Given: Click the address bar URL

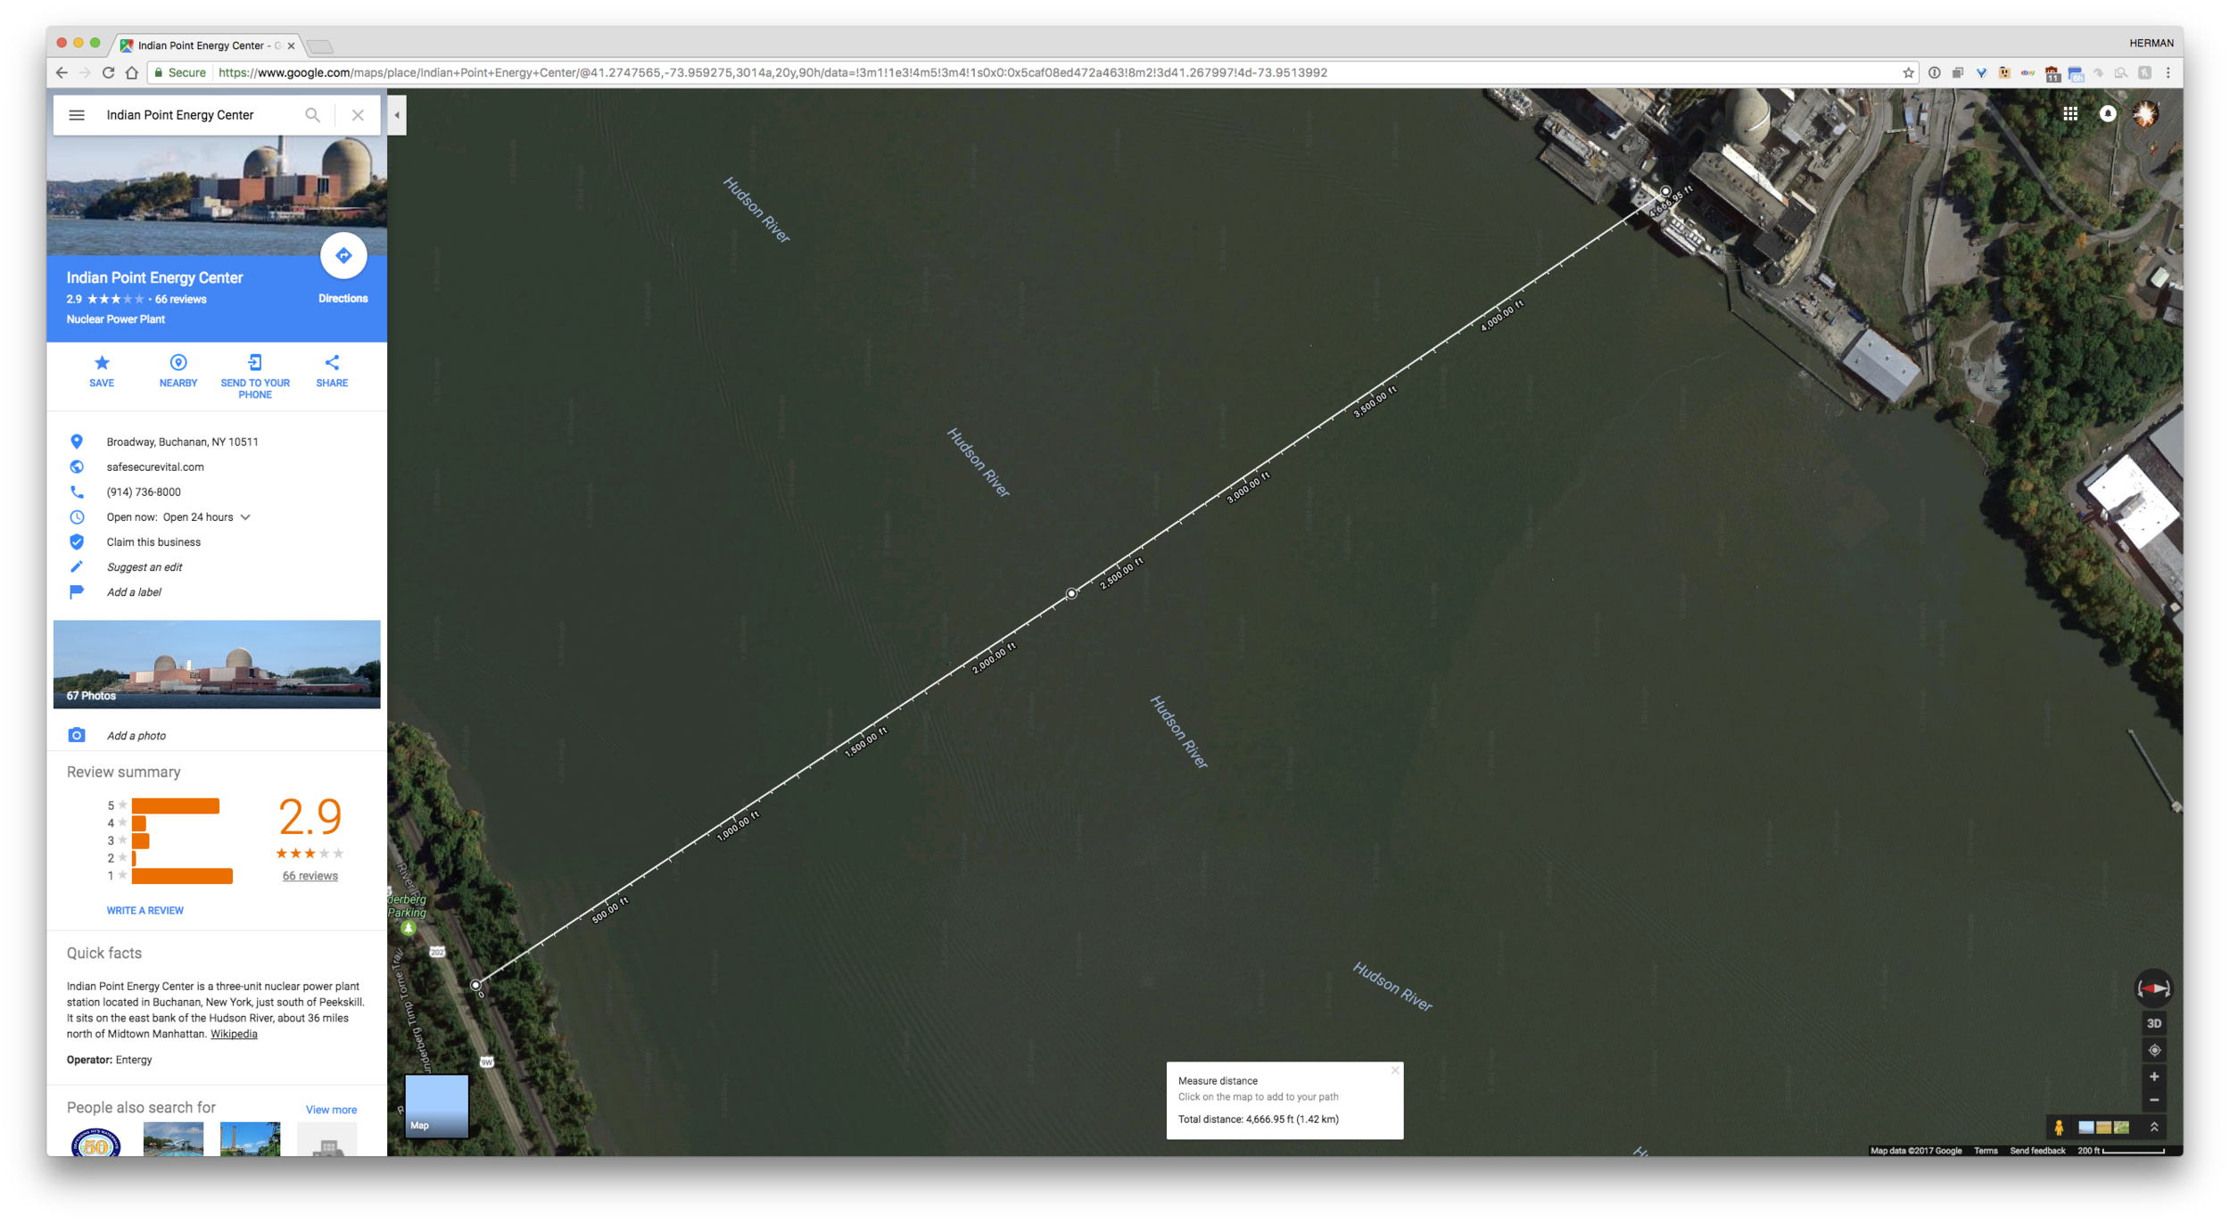Looking at the screenshot, I should click(x=772, y=73).
